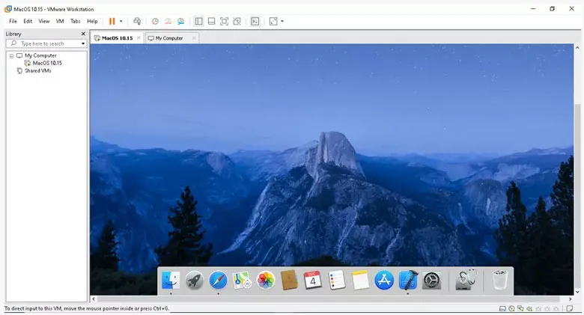The height and width of the screenshot is (315, 584).
Task: Send Ctrl+Alt+Del to the virtual machine
Action: [137, 21]
